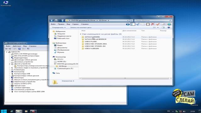This screenshot has width=201, height=113.
Task: Click the EN language indicator
Action: 169,111
